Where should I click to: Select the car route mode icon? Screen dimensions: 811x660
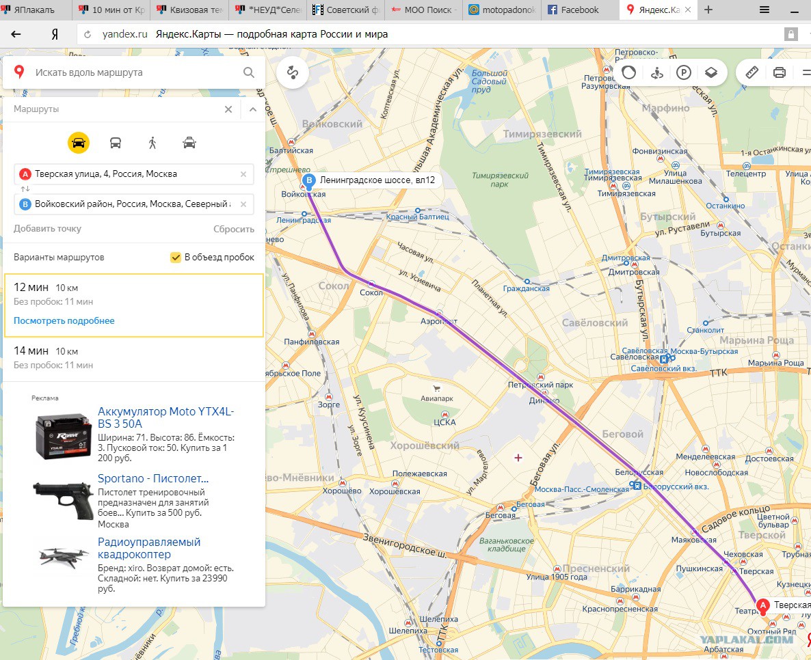pyautogui.click(x=79, y=143)
